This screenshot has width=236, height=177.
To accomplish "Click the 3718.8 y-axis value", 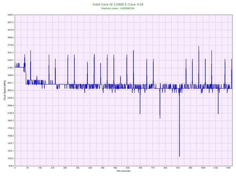I will [11, 45].
